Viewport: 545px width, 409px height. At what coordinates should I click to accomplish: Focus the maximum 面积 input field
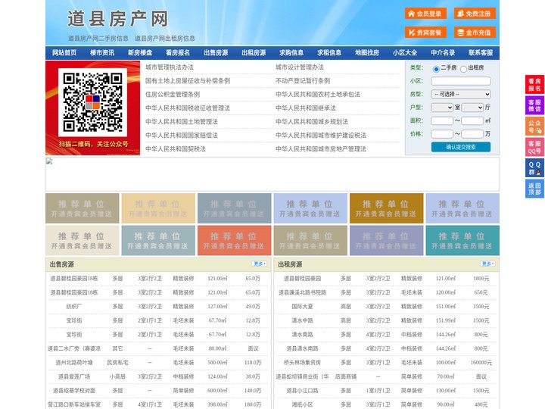[x=472, y=120]
